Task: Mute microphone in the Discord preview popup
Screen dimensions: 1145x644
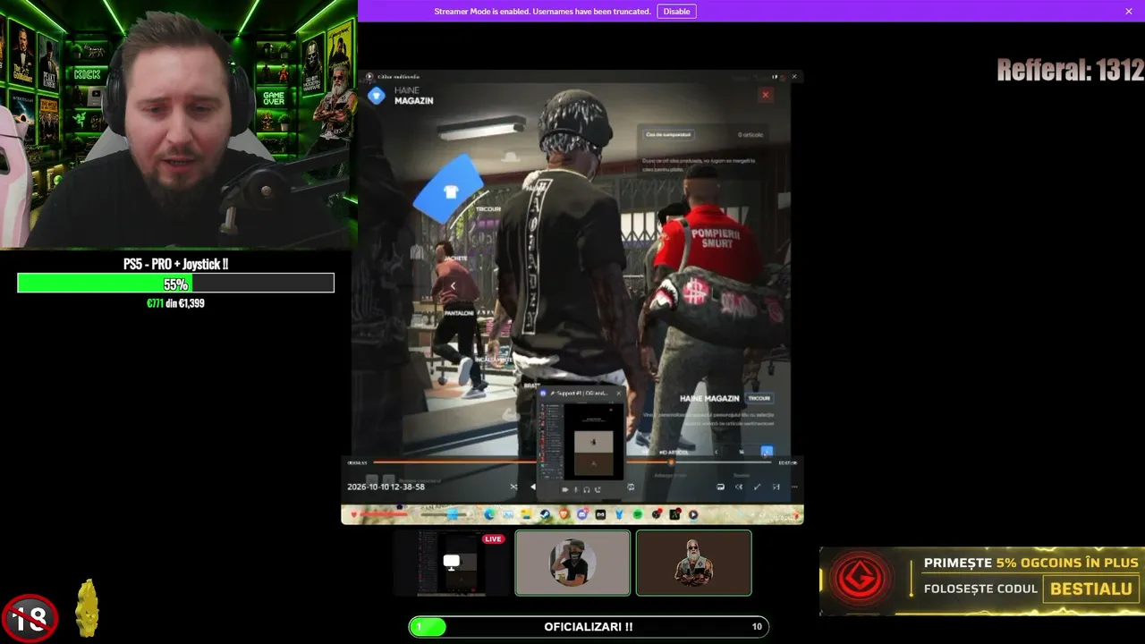Action: coord(575,489)
